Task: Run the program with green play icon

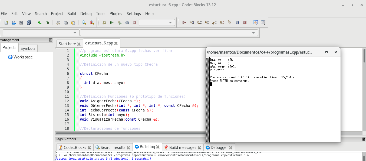Action: [x=112, y=23]
